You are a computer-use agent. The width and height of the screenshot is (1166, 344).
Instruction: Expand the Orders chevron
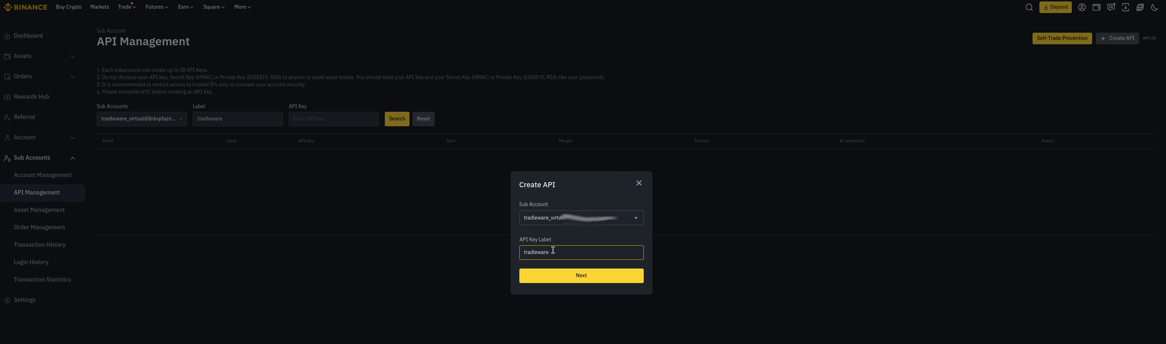pyautogui.click(x=72, y=77)
